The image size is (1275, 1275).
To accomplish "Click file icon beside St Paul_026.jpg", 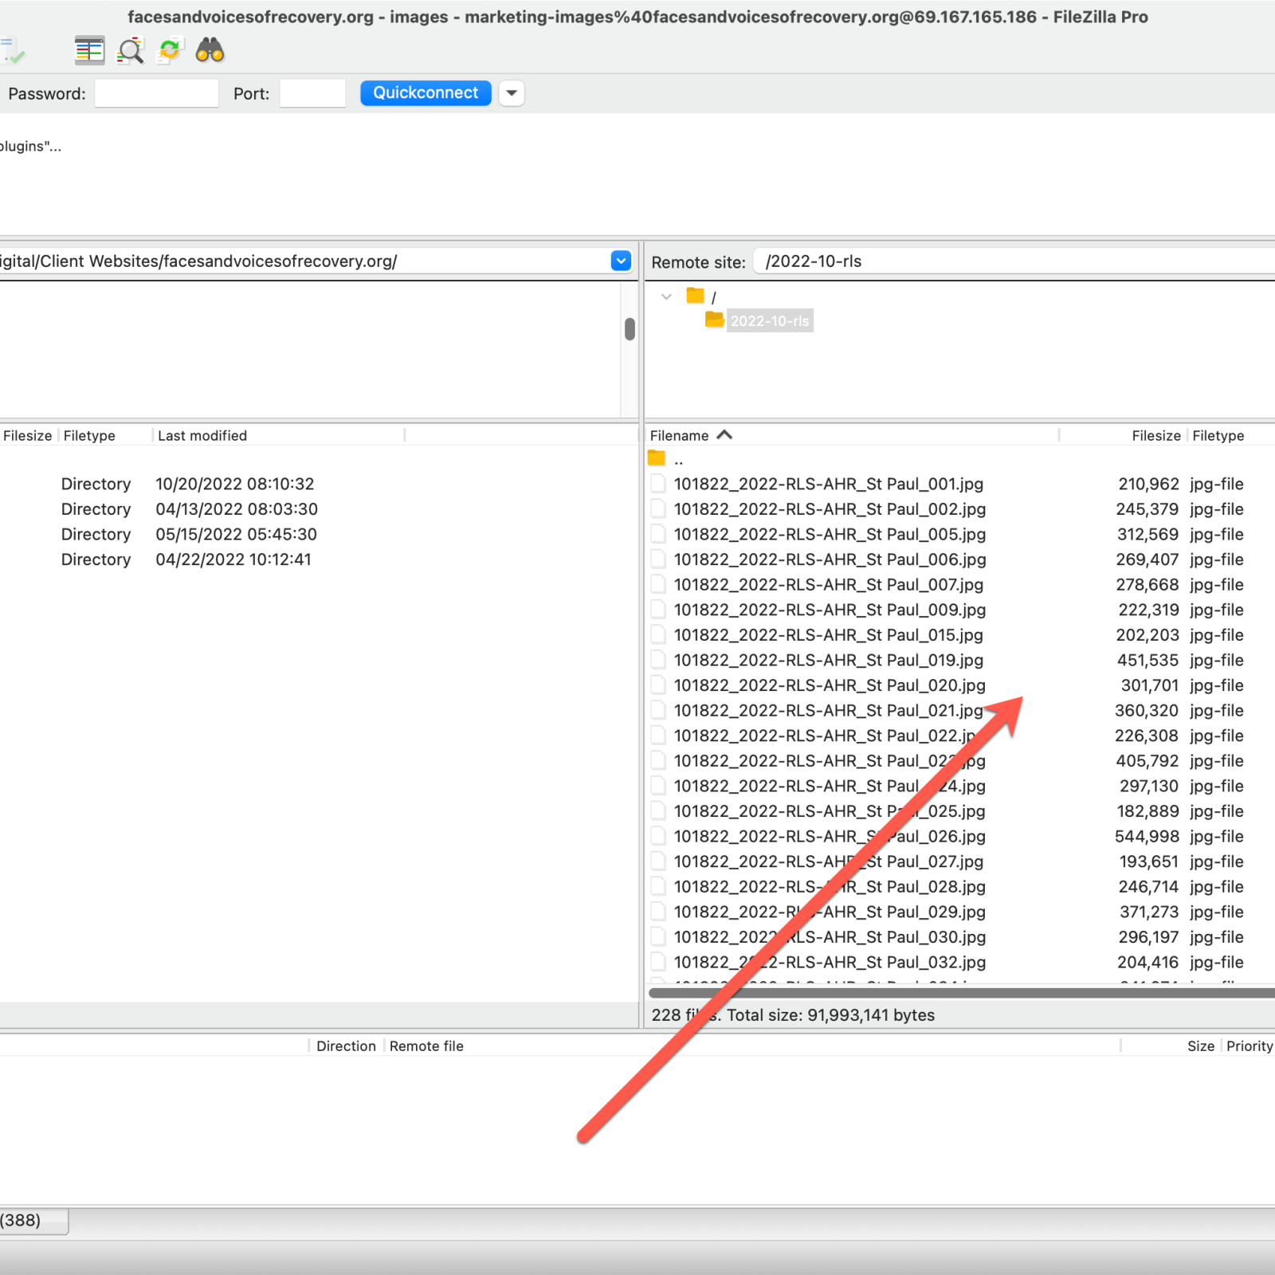I will (x=658, y=837).
